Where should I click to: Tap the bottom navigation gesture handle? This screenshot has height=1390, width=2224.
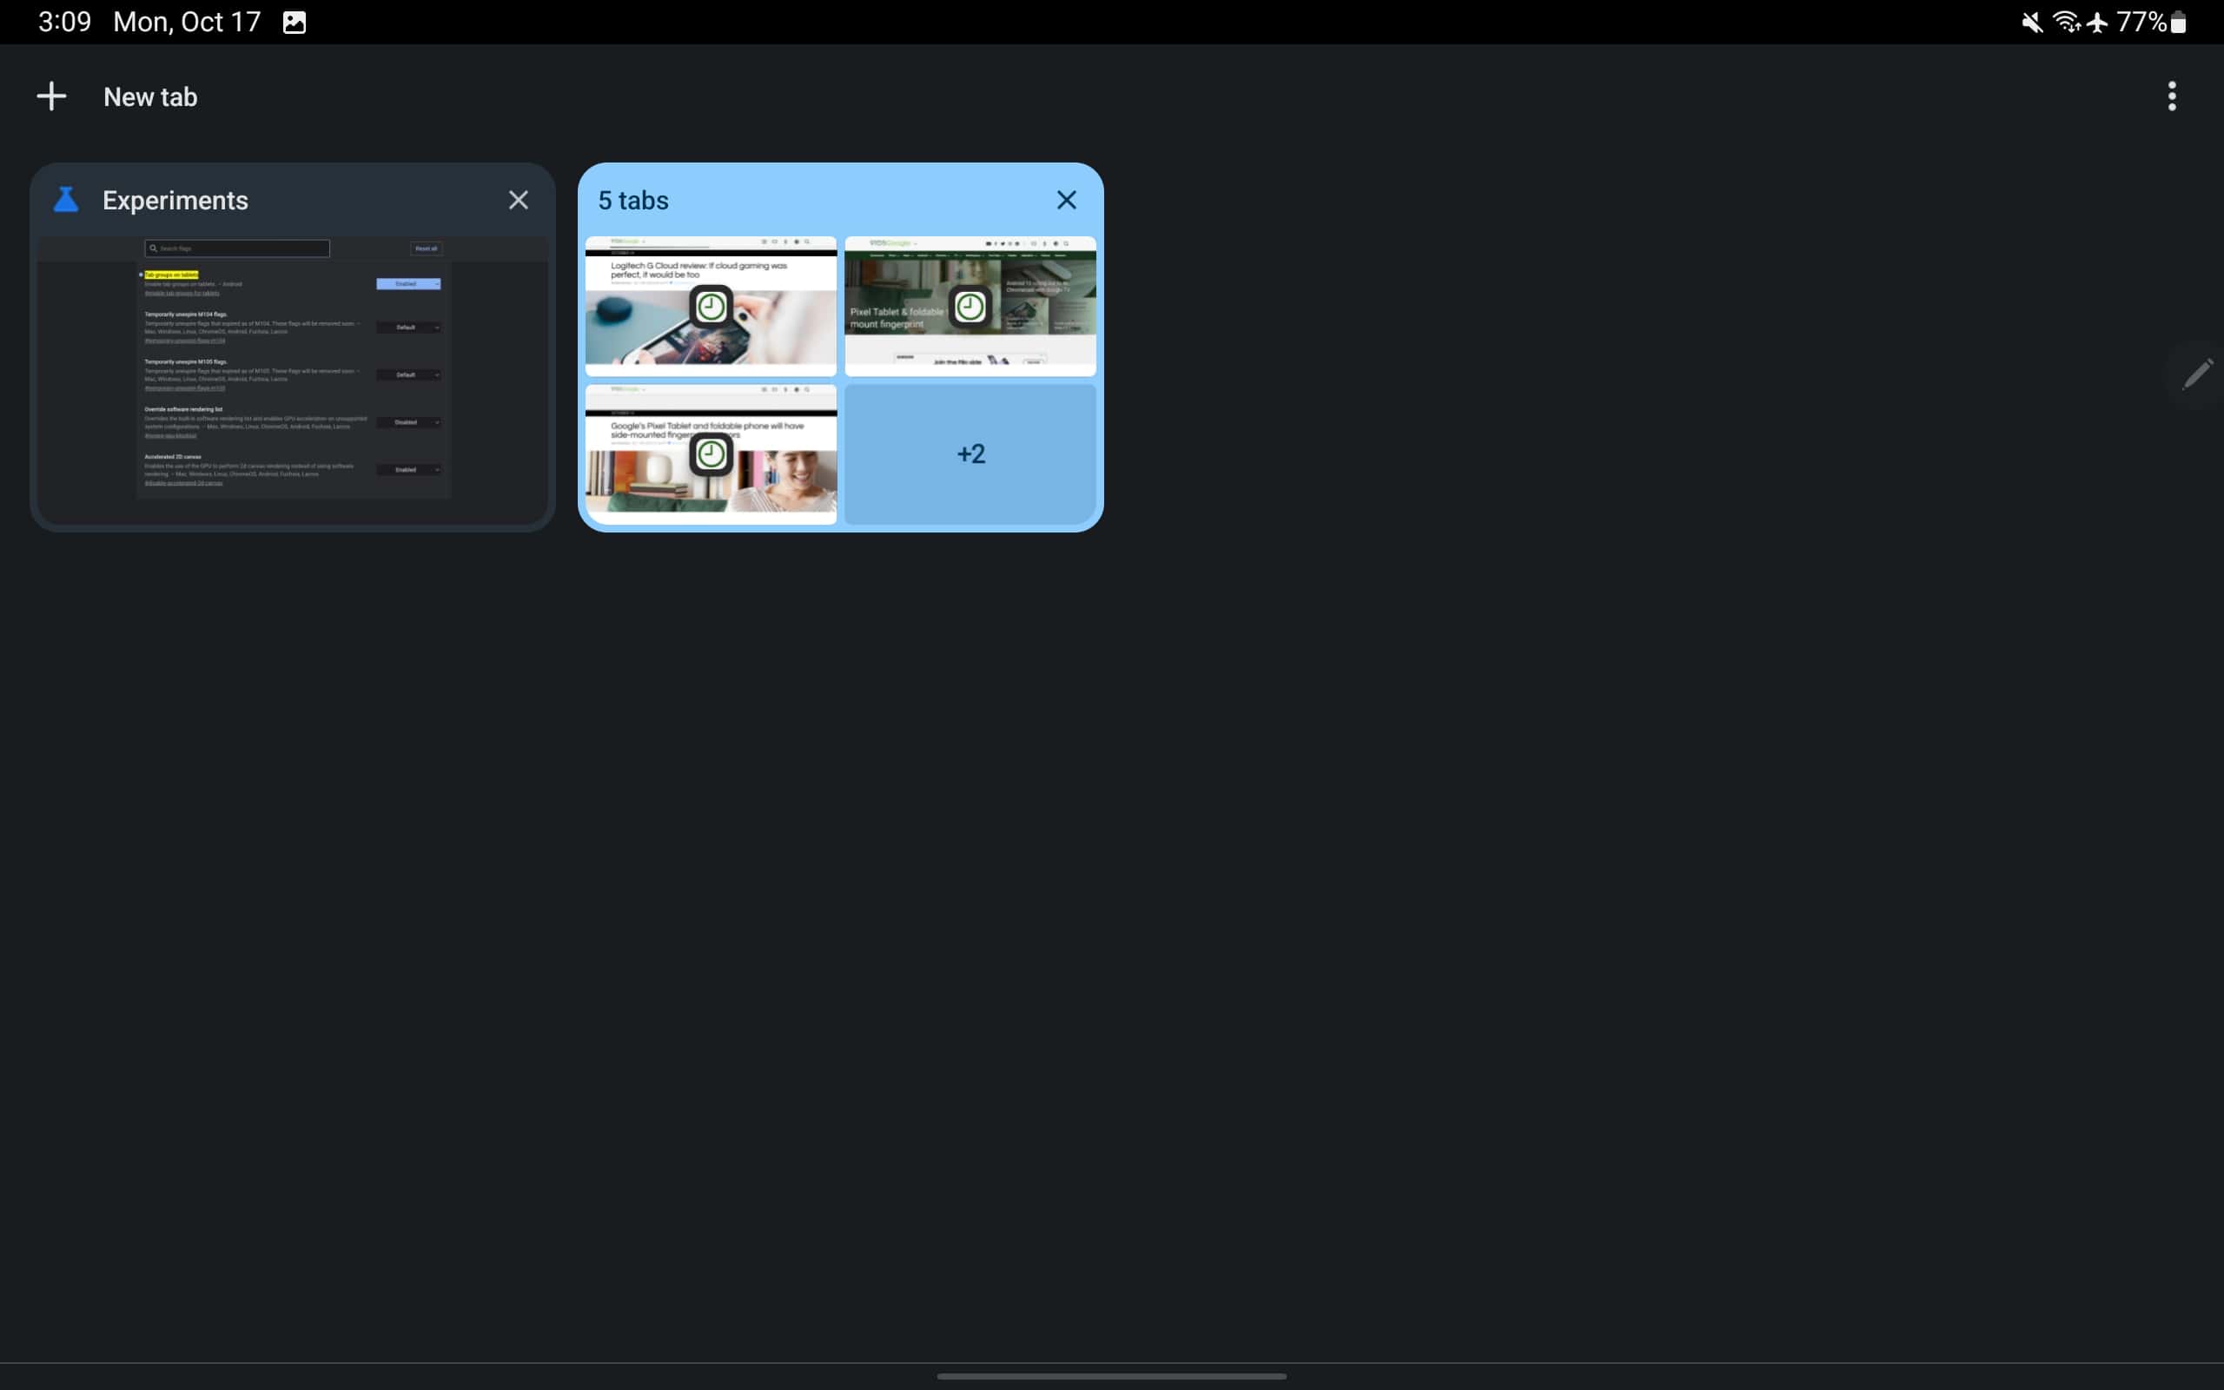click(x=1111, y=1376)
